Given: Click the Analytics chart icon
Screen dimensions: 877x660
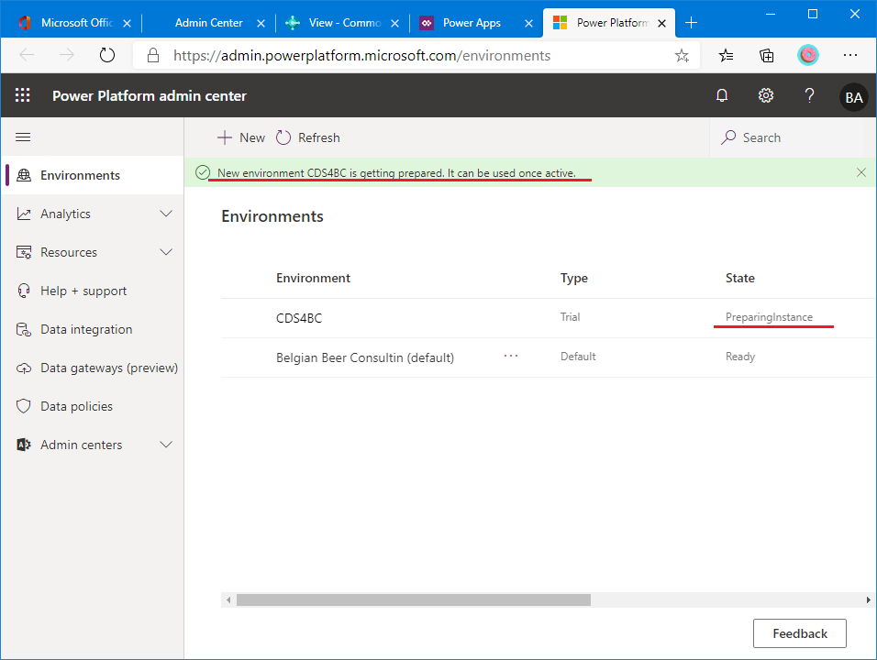Looking at the screenshot, I should (x=24, y=214).
